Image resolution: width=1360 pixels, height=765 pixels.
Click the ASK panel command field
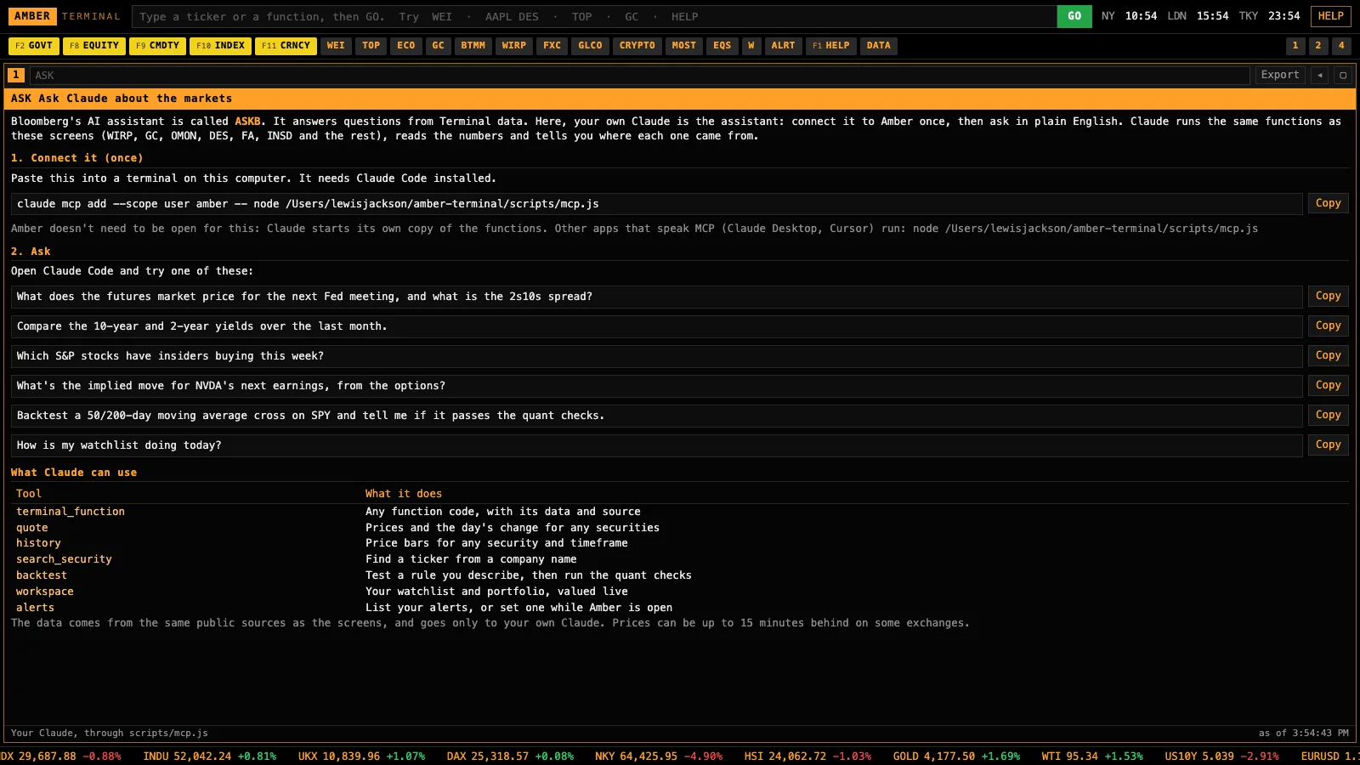pyautogui.click(x=639, y=75)
